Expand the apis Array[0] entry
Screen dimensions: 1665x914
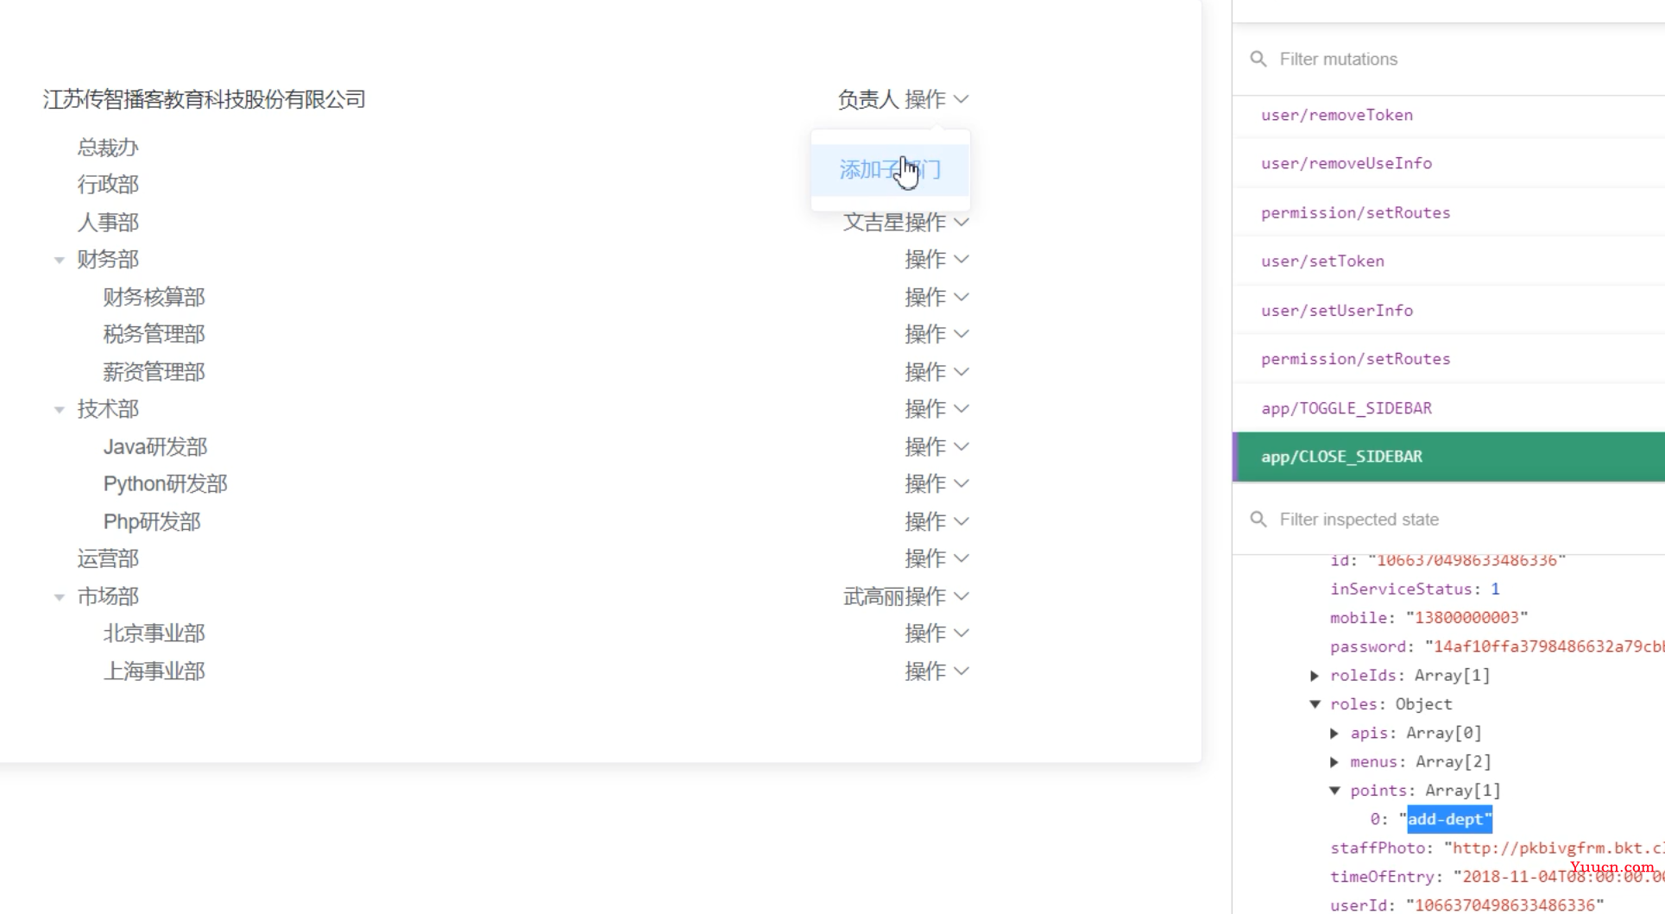pos(1334,733)
